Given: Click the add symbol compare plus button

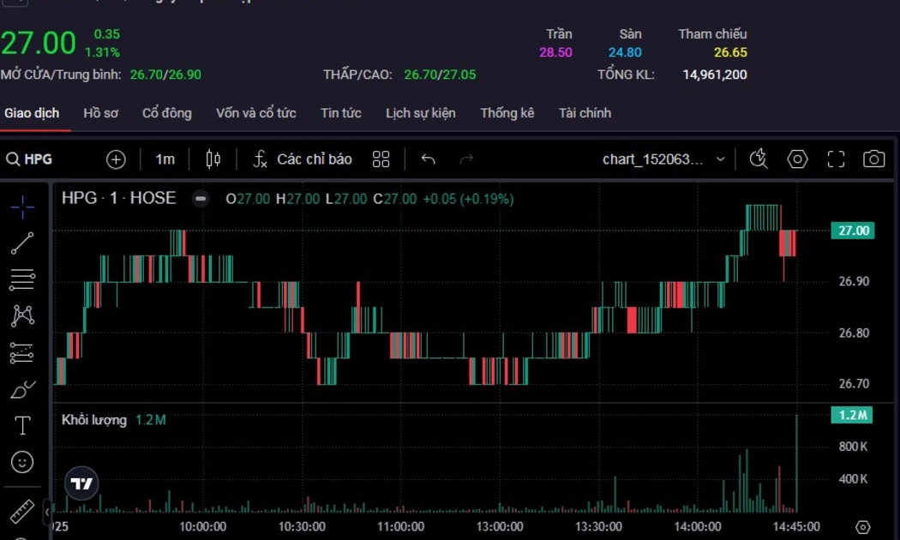Looking at the screenshot, I should click(x=116, y=159).
